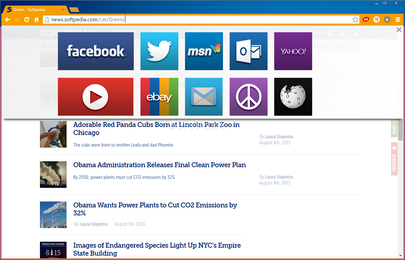Go back with the back arrow

(x=7, y=20)
